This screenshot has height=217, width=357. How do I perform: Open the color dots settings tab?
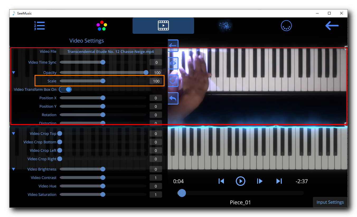[x=102, y=26]
